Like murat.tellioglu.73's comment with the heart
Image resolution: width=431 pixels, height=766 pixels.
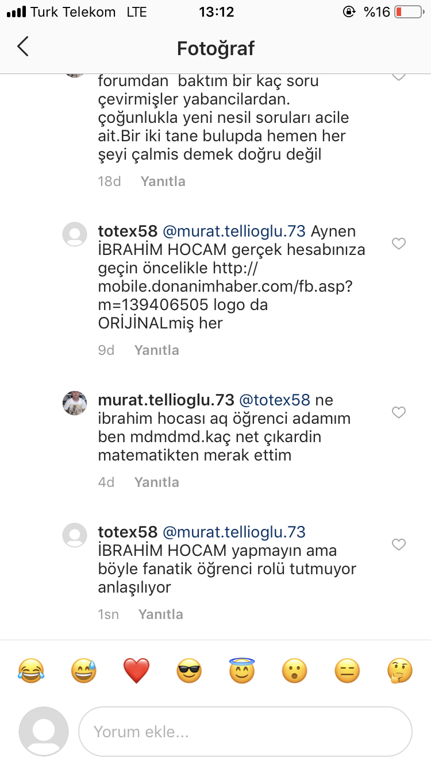399,412
